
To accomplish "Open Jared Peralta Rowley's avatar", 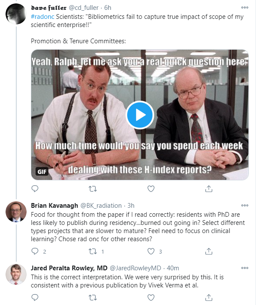I will [16, 275].
